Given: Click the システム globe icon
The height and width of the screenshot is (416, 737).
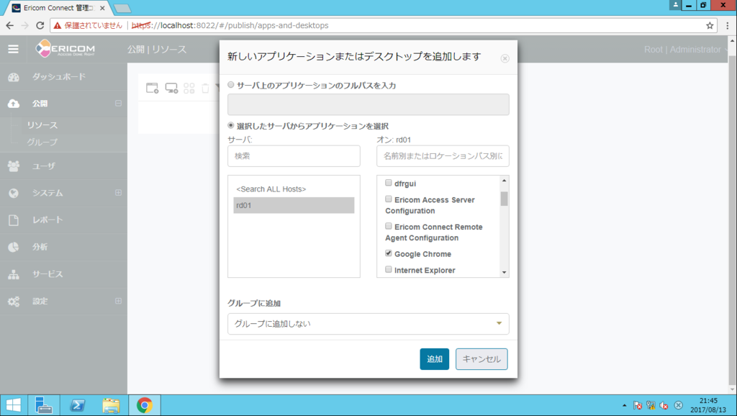Looking at the screenshot, I should 14,193.
